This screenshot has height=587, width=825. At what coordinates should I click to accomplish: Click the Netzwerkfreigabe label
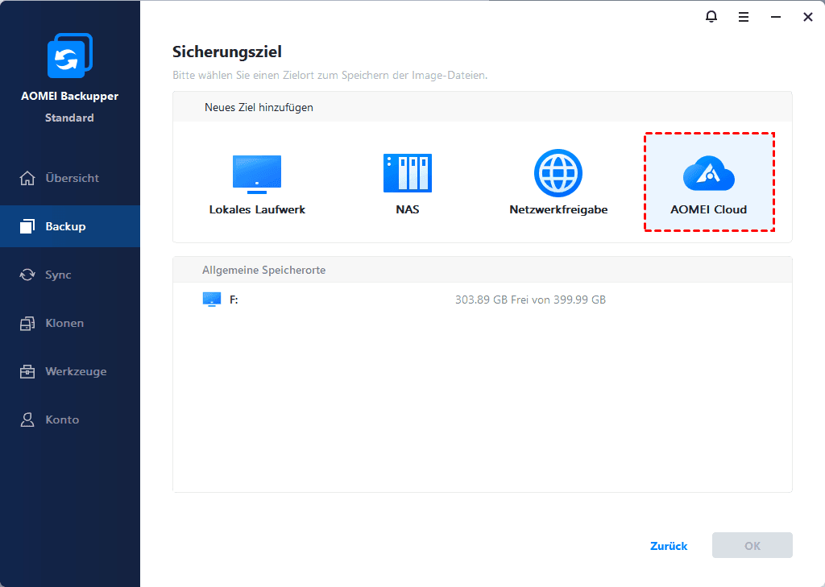pyautogui.click(x=558, y=209)
